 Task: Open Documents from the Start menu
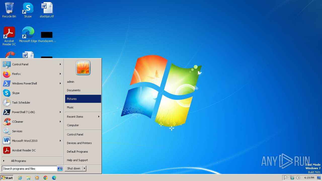pyautogui.click(x=83, y=90)
